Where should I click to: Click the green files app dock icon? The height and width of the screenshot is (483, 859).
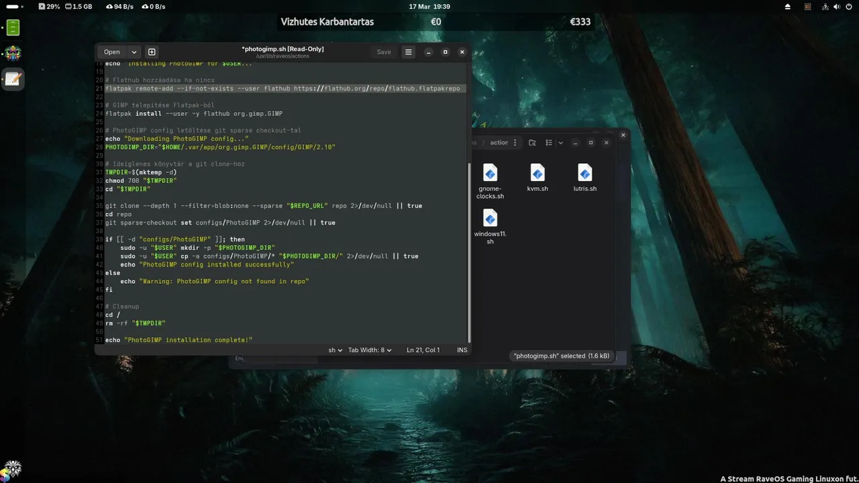tap(13, 28)
